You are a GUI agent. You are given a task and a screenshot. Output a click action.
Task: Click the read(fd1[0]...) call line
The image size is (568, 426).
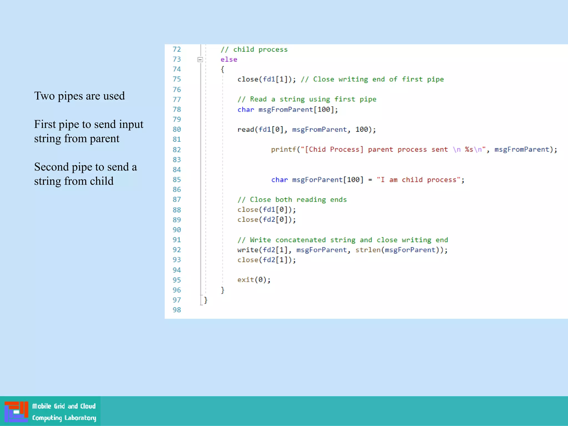[306, 130]
